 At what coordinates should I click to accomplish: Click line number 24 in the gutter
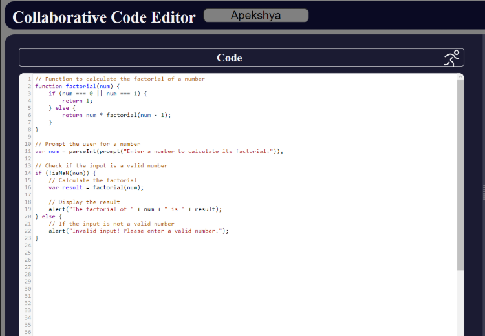pyautogui.click(x=28, y=246)
